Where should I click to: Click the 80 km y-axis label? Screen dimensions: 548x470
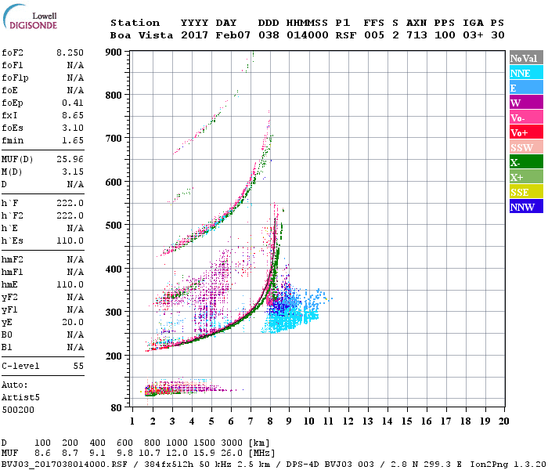click(x=117, y=408)
